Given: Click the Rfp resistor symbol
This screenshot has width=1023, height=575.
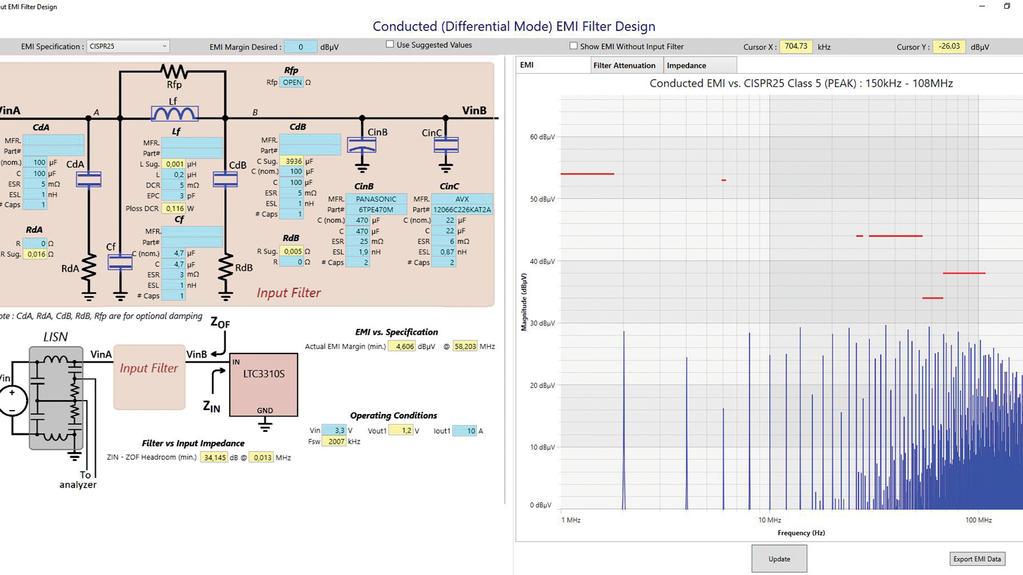Looking at the screenshot, I should [174, 71].
